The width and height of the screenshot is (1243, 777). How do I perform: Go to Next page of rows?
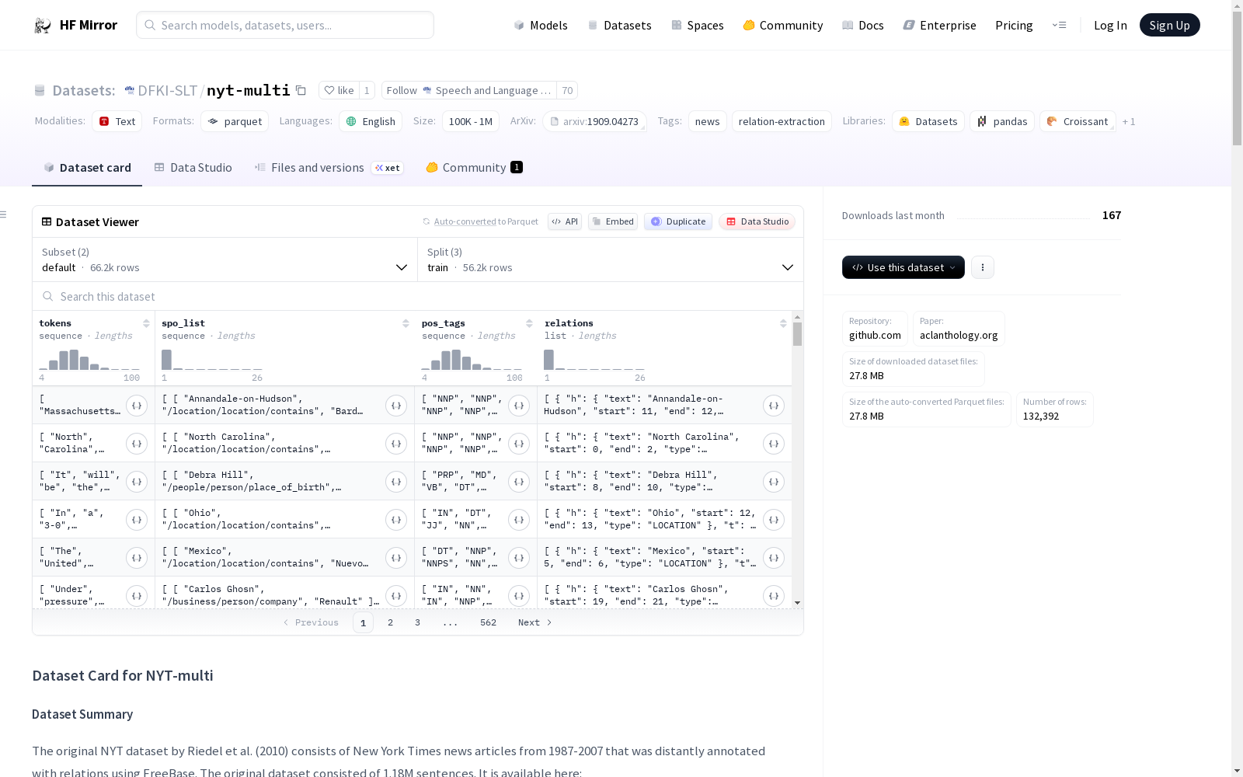pyautogui.click(x=535, y=622)
